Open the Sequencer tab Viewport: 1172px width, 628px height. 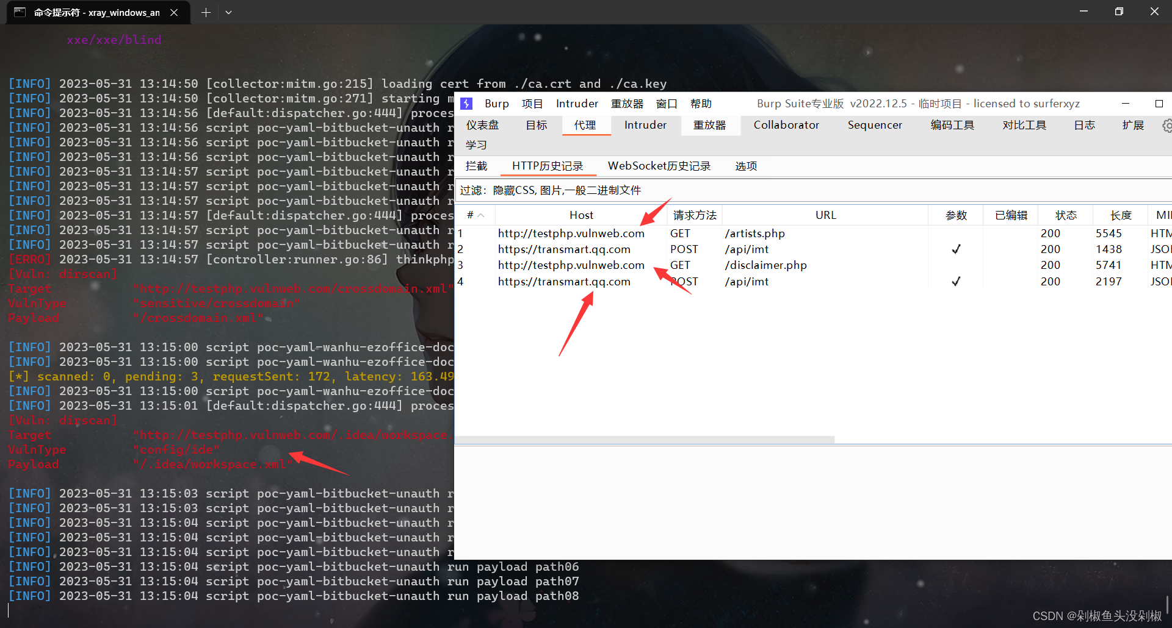(874, 125)
